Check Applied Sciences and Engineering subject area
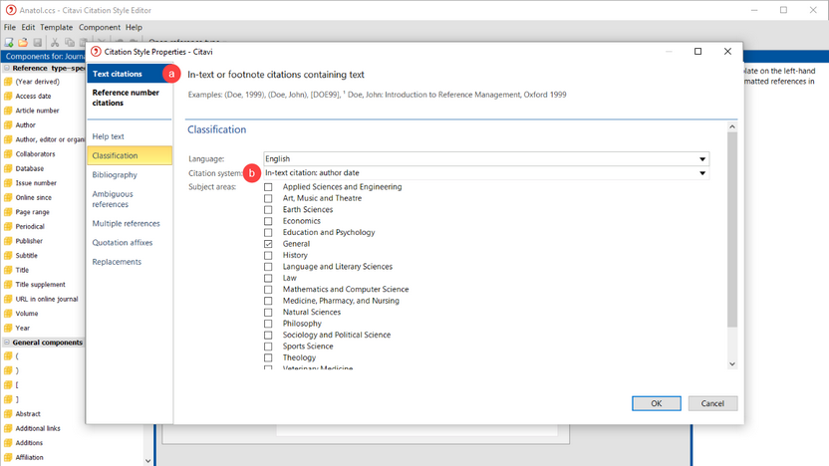829x466 pixels. tap(269, 187)
